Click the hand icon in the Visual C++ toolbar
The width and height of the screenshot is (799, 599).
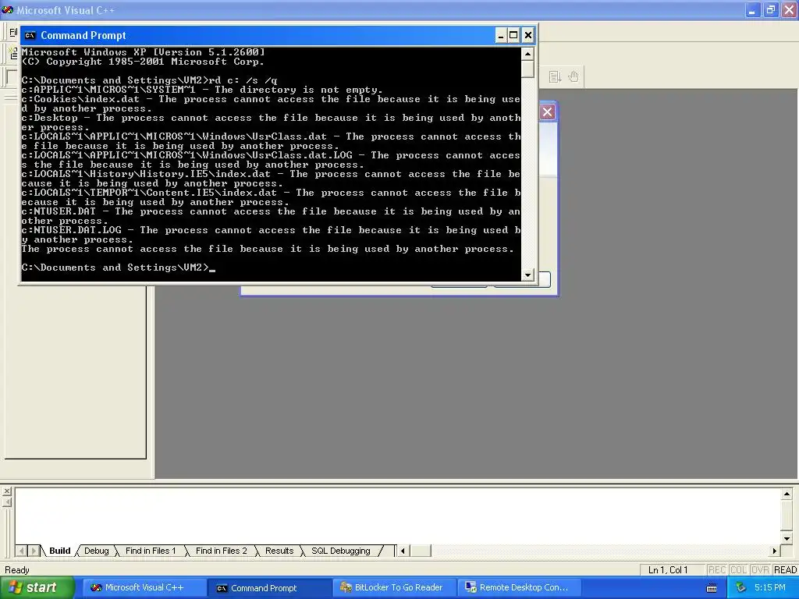coord(574,77)
